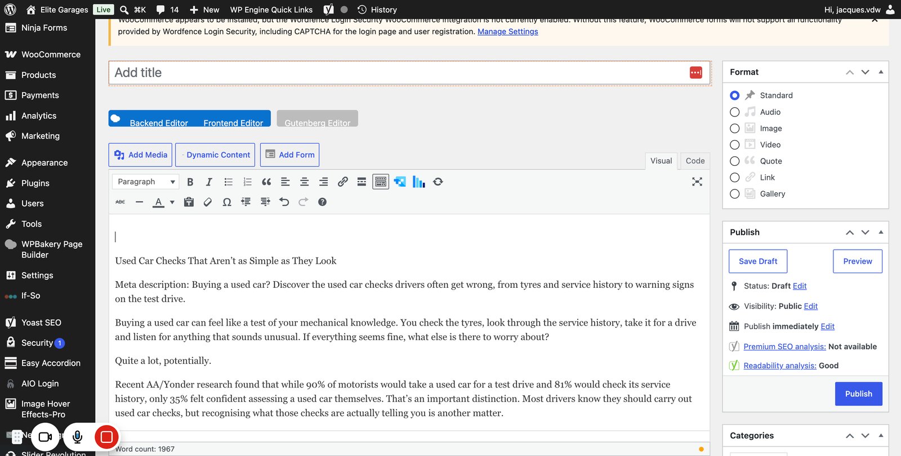This screenshot has height=456, width=901.
Task: Toggle the toolbar kitchen sink
Action: [x=381, y=182]
